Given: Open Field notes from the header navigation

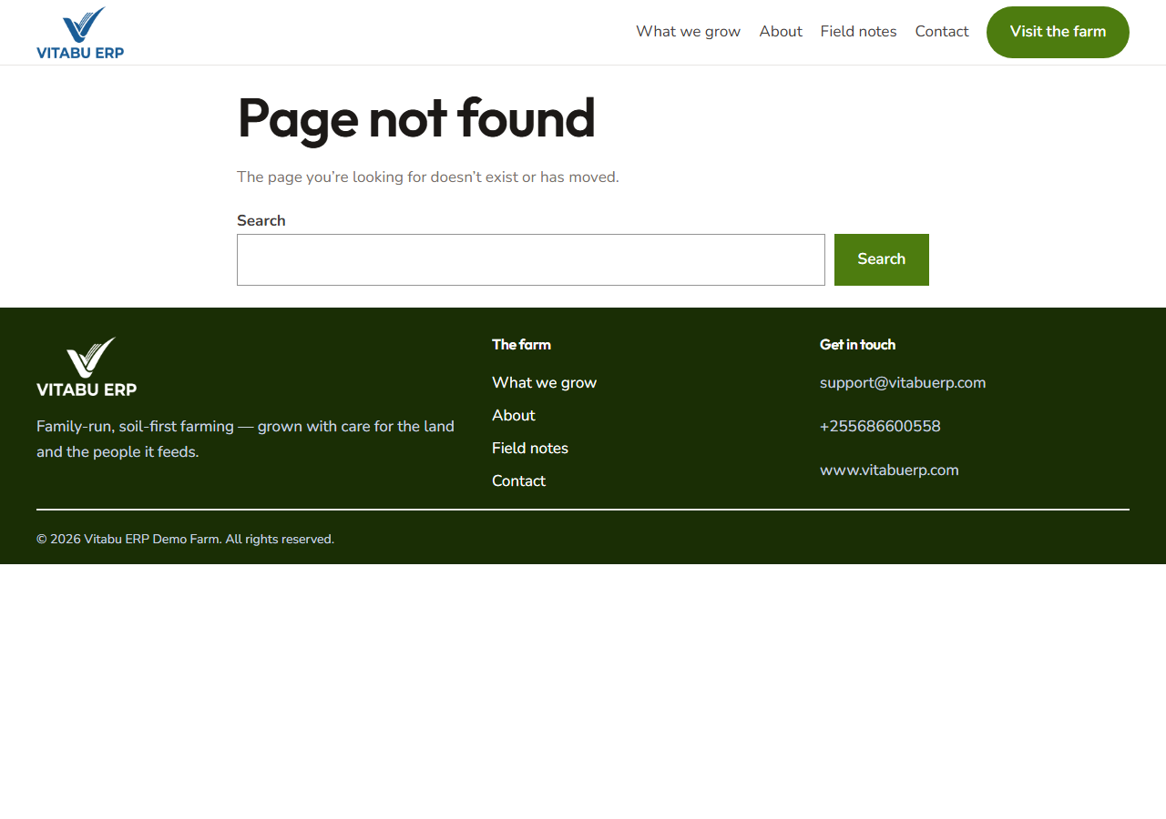Looking at the screenshot, I should [x=858, y=32].
